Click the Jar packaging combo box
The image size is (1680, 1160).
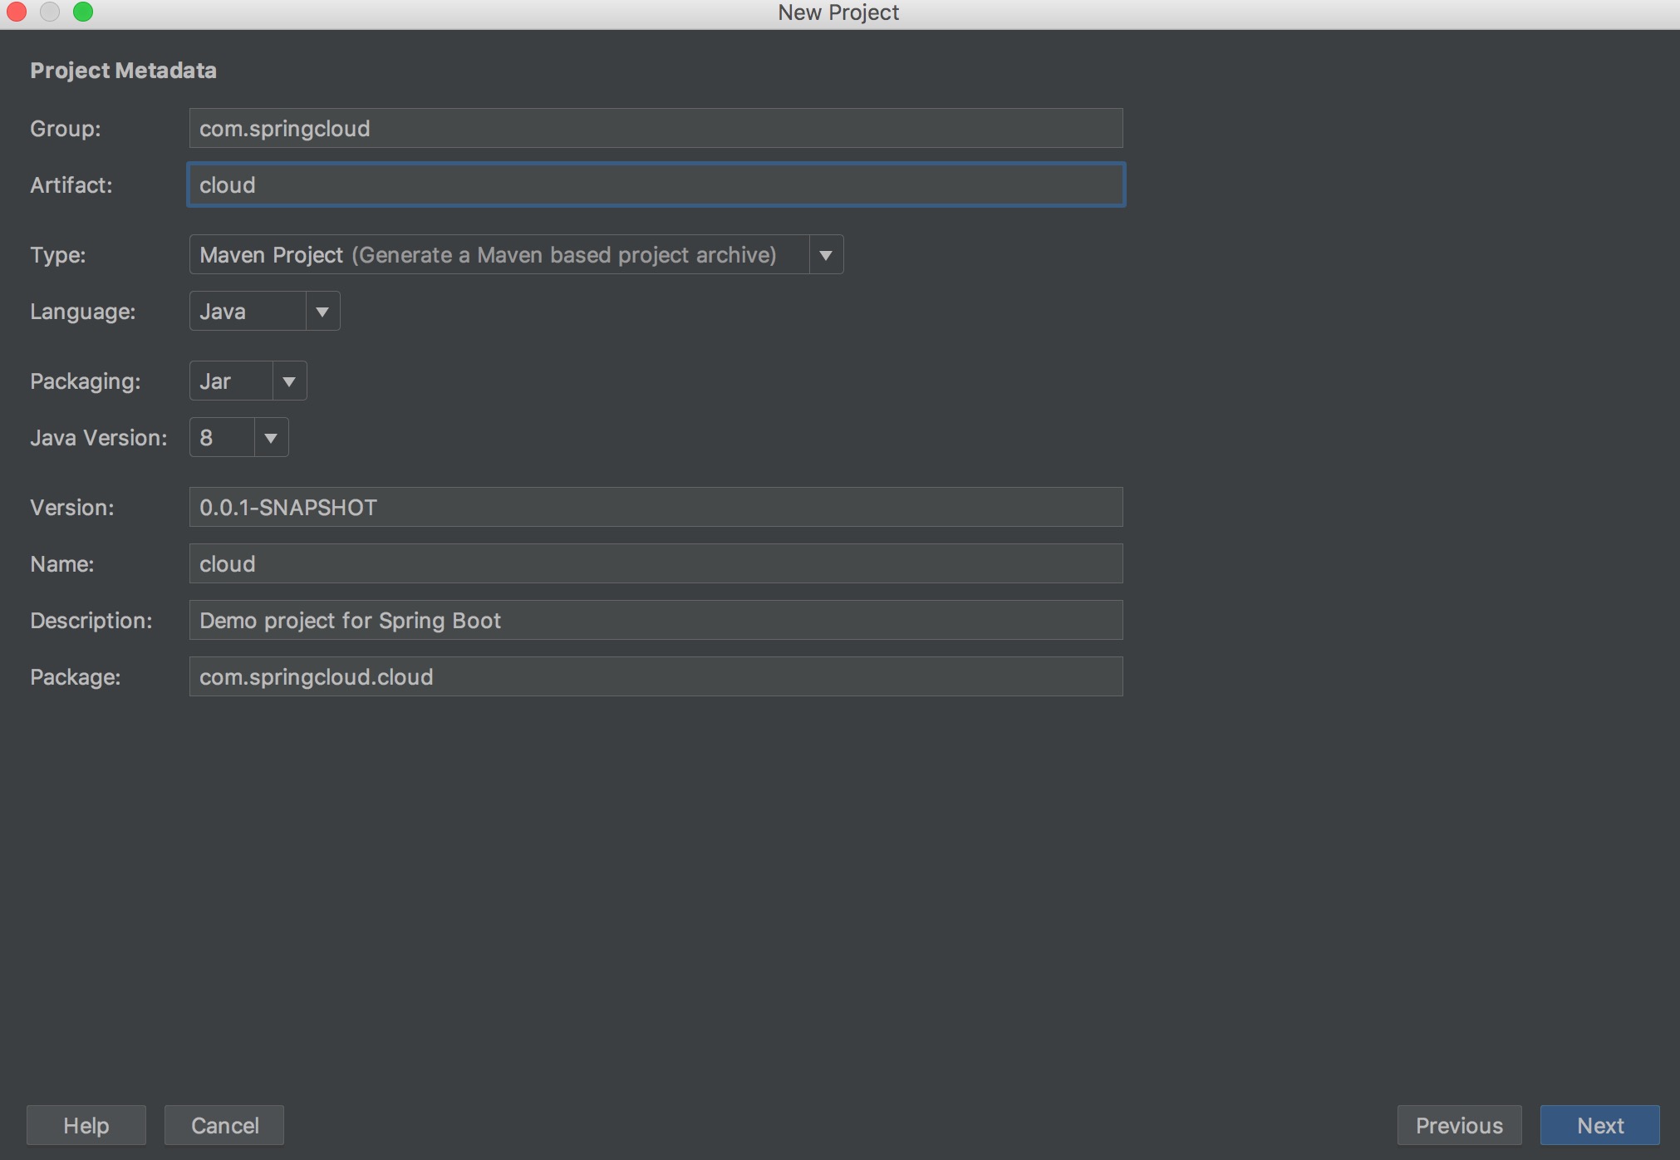click(x=231, y=381)
